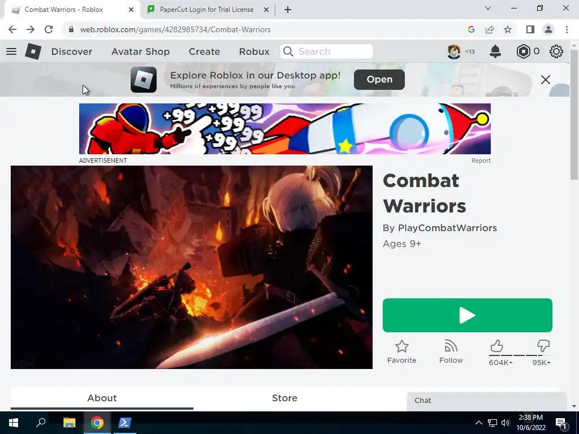Viewport: 579px width, 434px height.
Task: Click the like/dislike ratio bar
Action: tap(520, 355)
